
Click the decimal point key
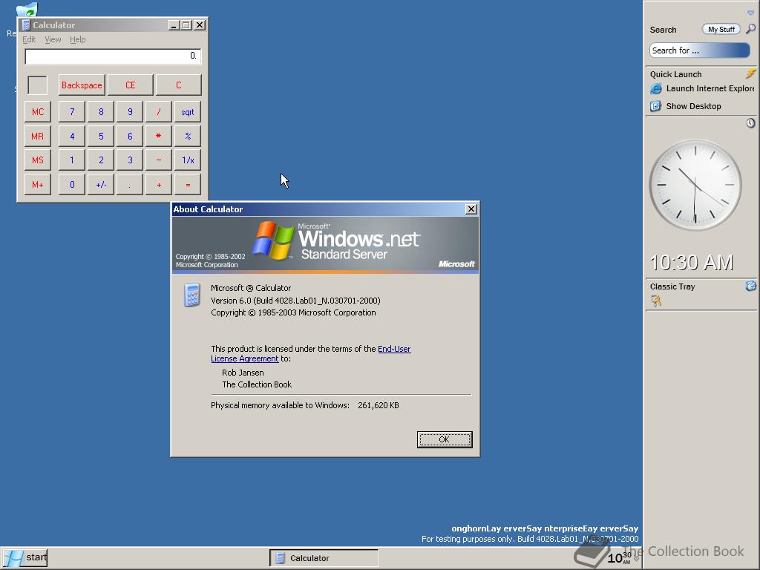(x=130, y=184)
